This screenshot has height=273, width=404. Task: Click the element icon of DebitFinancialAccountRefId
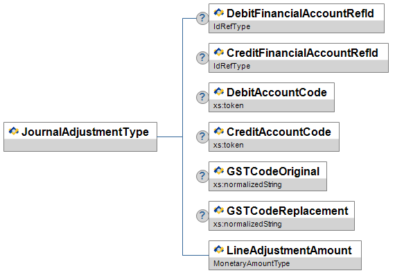pyautogui.click(x=219, y=12)
